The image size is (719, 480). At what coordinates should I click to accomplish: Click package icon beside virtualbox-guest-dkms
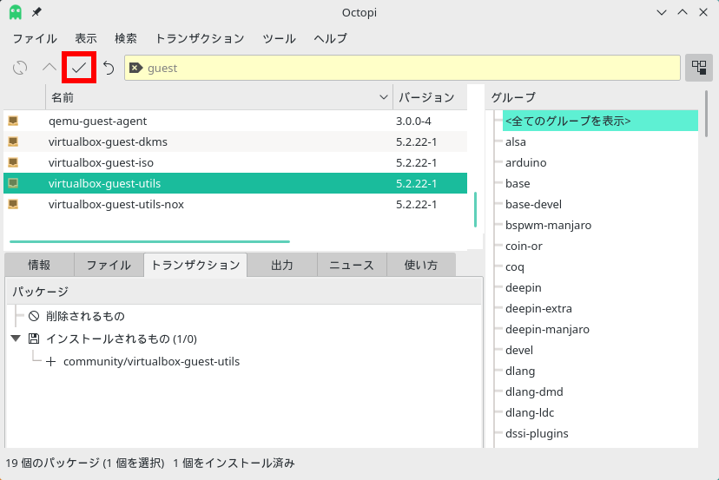pyautogui.click(x=13, y=141)
